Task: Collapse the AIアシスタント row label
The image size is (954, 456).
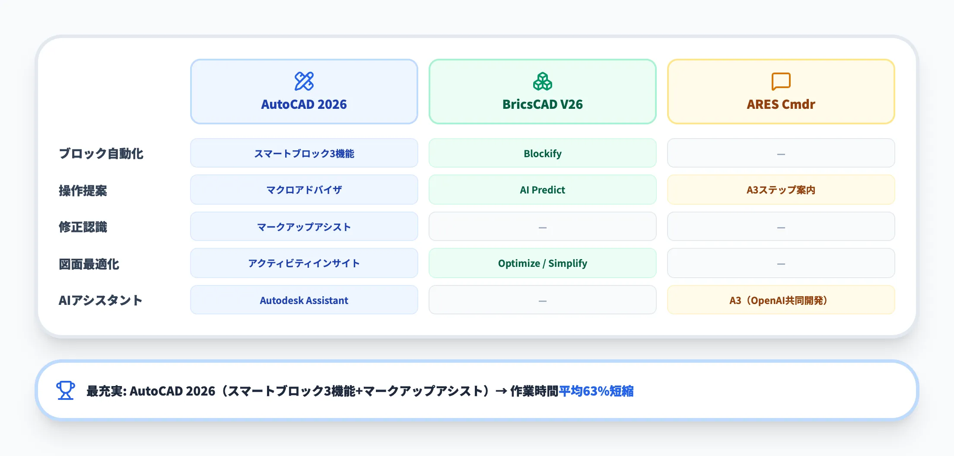Action: pyautogui.click(x=100, y=300)
